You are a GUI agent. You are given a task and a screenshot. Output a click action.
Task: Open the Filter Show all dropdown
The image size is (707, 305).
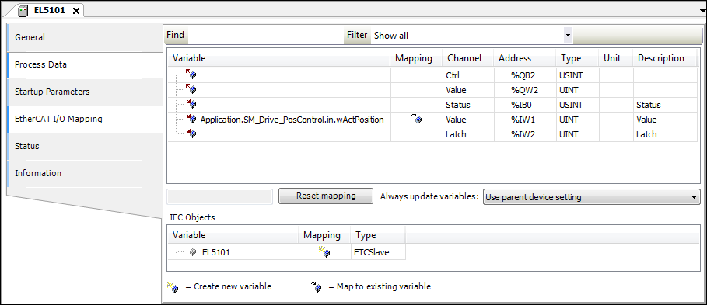[568, 35]
